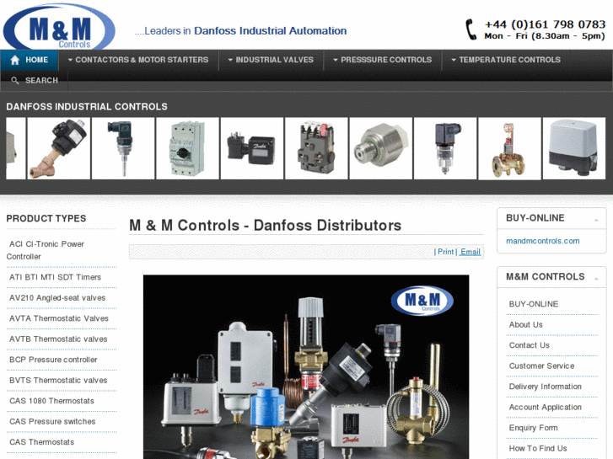Expand Contactors & Motor Starters dropdown arrow

click(70, 60)
